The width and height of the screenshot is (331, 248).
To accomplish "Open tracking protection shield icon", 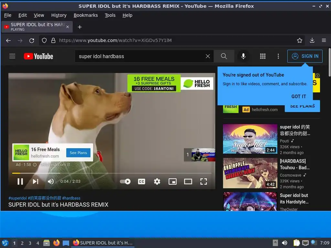I will 44,40.
